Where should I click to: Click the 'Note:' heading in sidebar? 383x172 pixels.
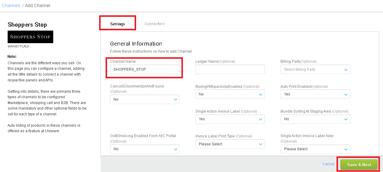pos(12,57)
